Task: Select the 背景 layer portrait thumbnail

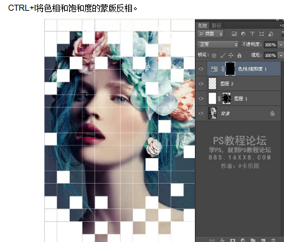Action: pyautogui.click(x=212, y=113)
